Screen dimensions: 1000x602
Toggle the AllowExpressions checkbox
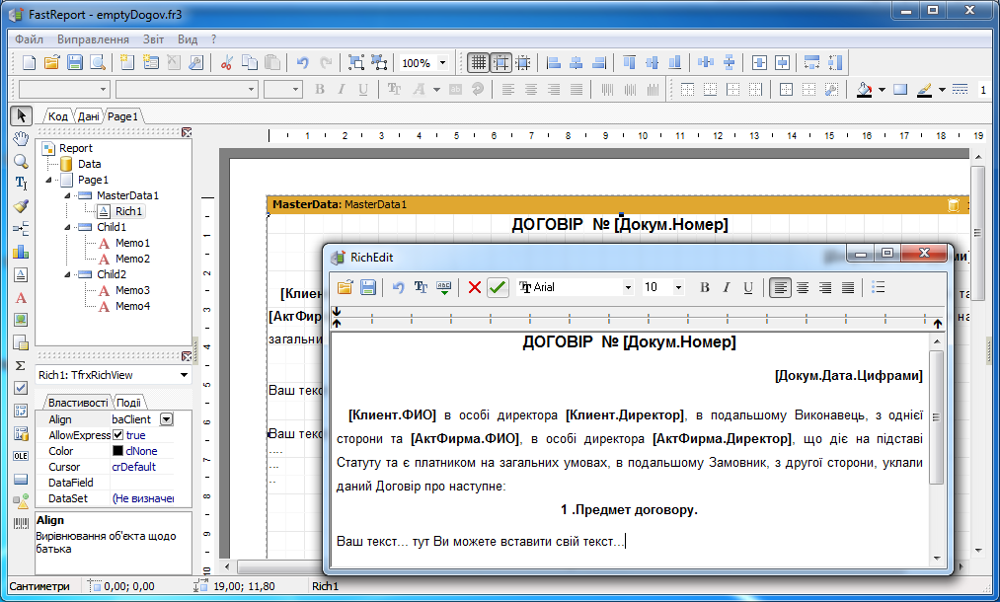pyautogui.click(x=117, y=435)
